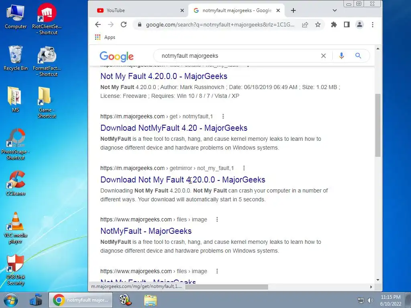
Task: Open the tab search chevron
Action: coord(334,10)
